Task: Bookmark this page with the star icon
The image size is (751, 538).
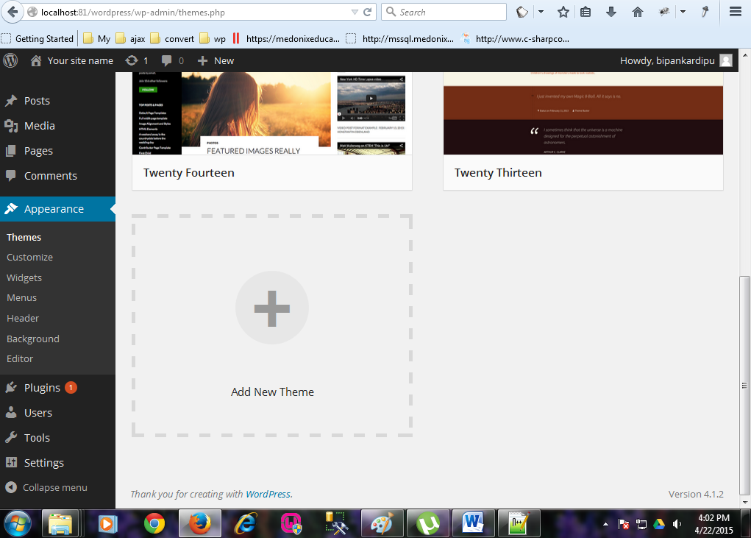Action: 563,12
